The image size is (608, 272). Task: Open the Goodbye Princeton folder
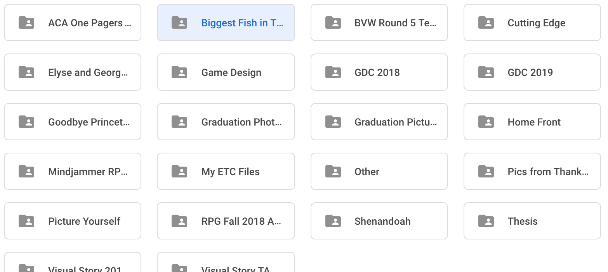89,122
